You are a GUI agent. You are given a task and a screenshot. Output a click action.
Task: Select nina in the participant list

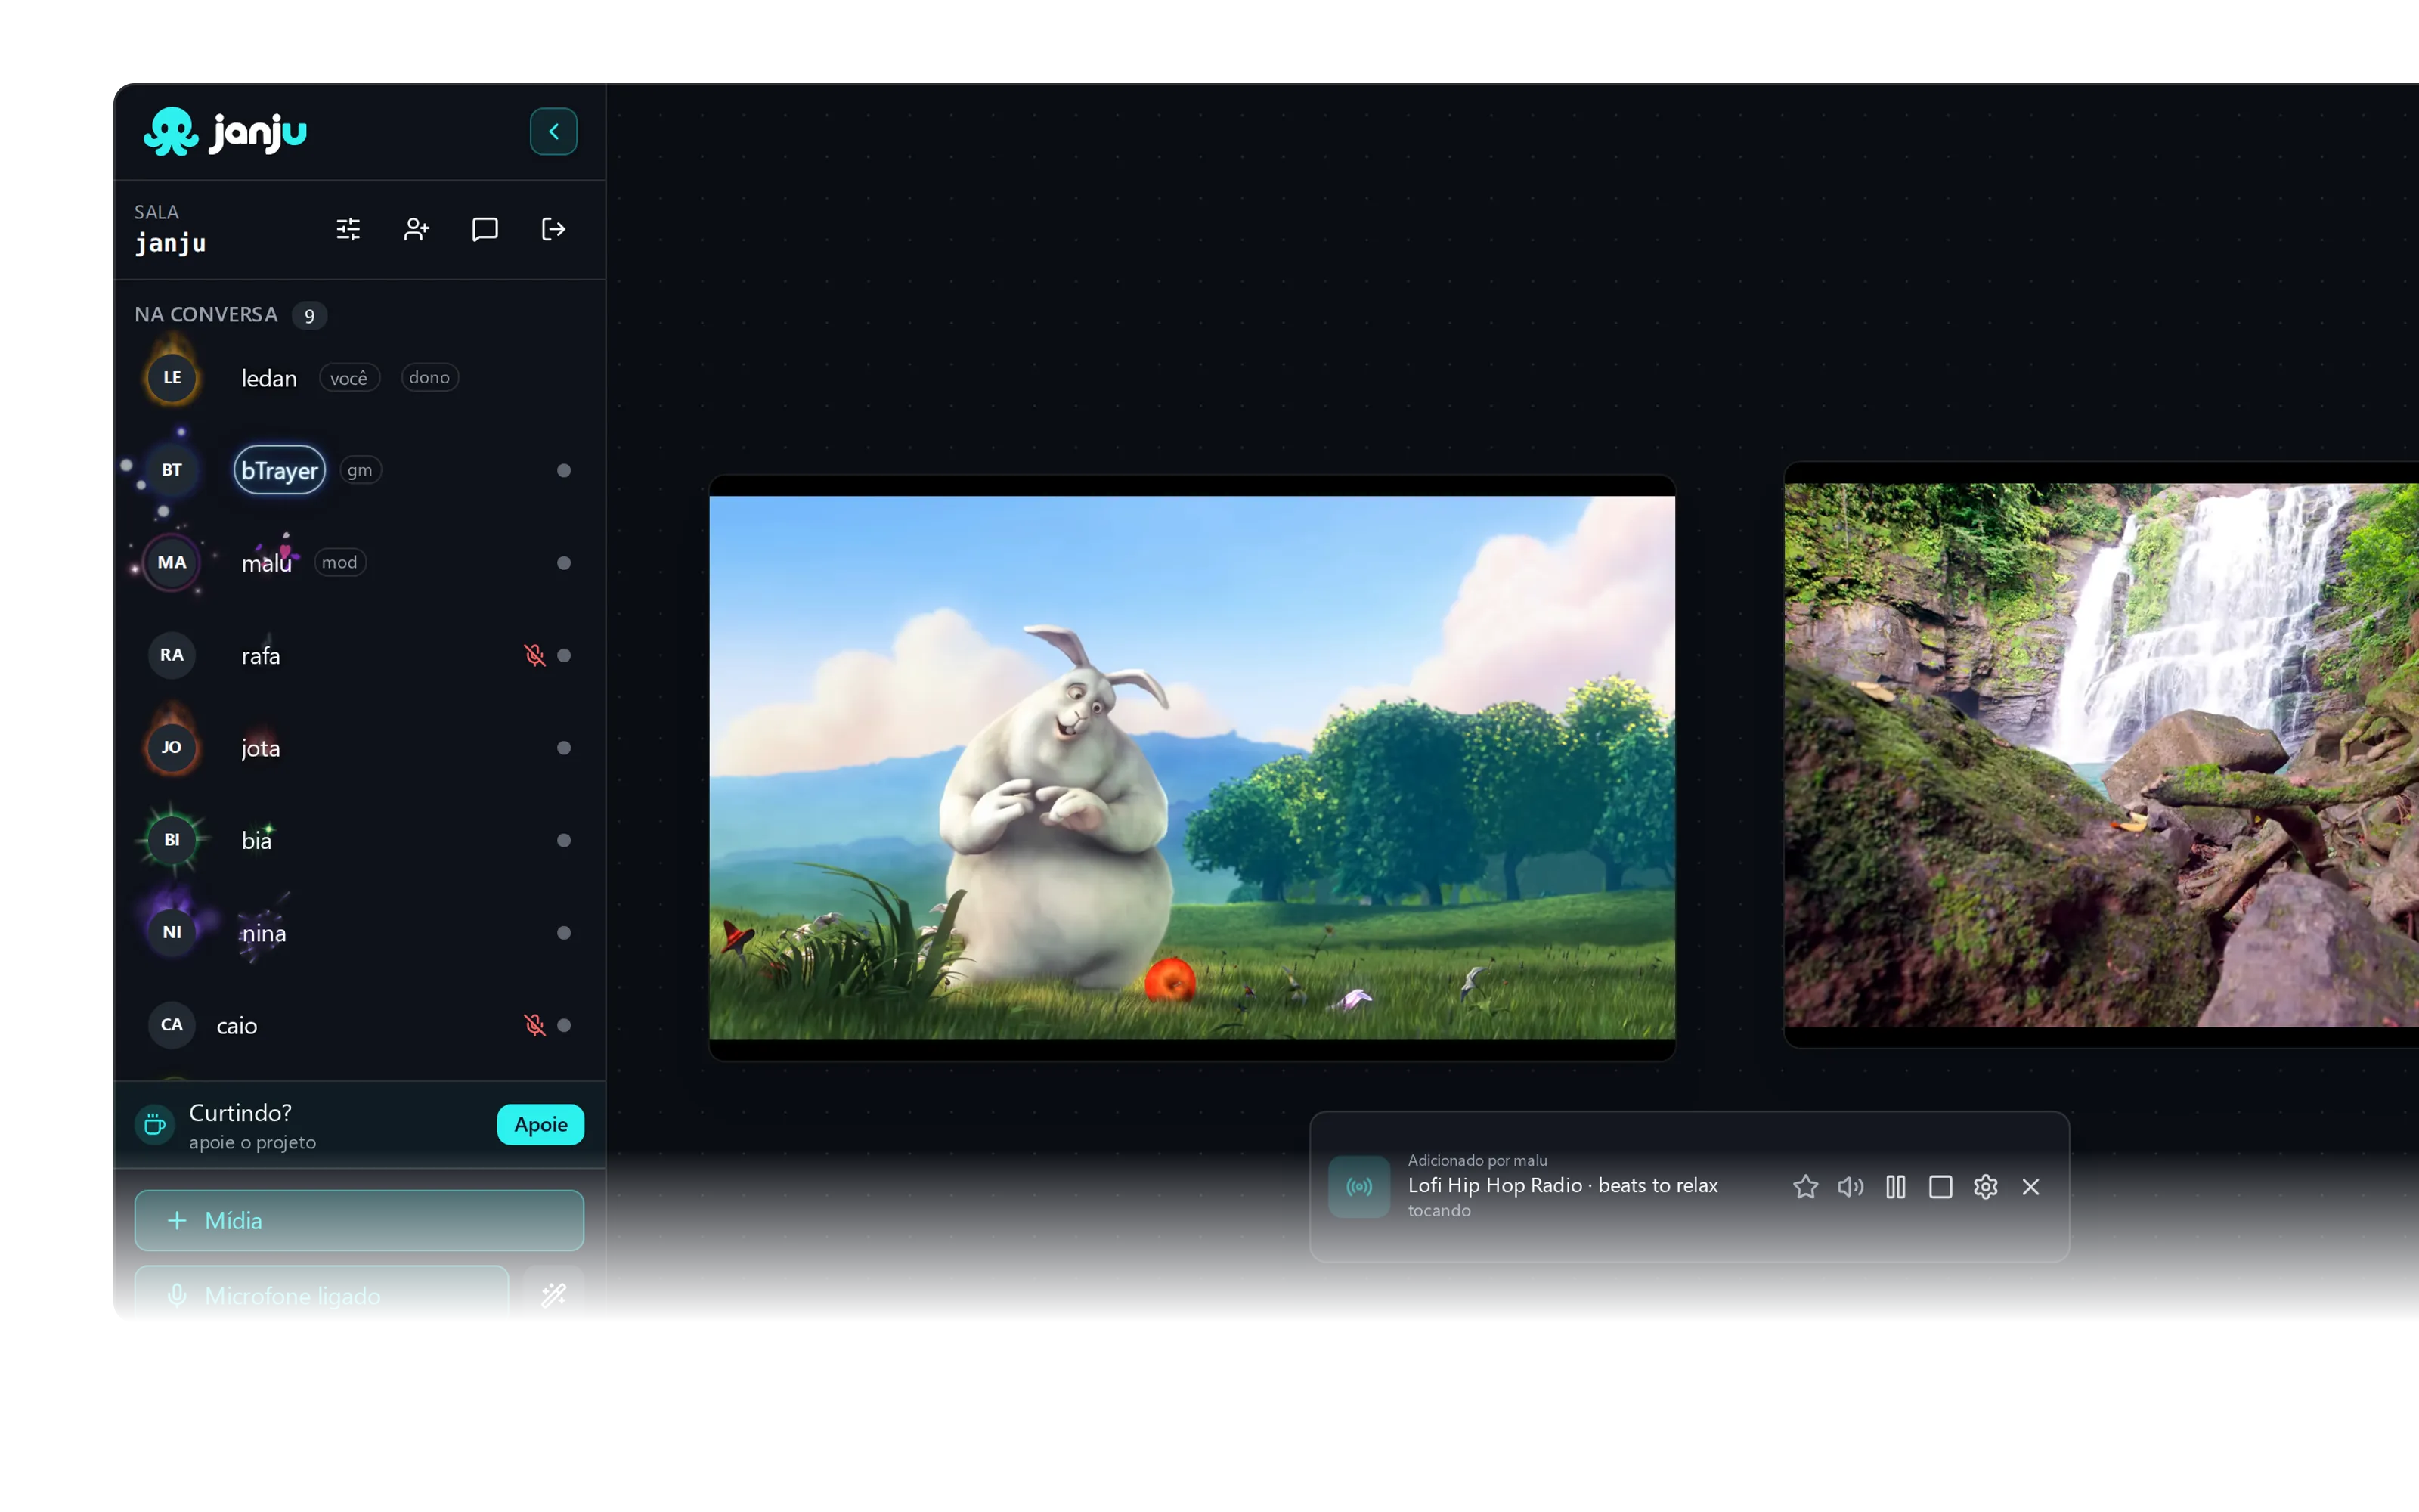tap(359, 933)
